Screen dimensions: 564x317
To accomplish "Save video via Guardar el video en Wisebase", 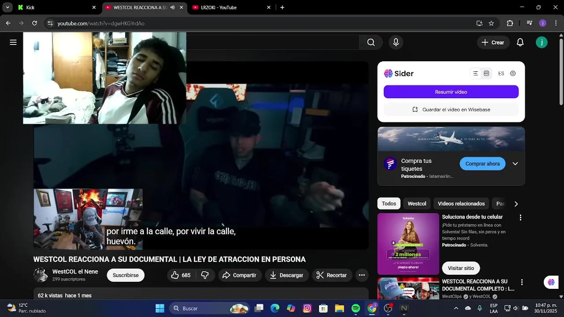I will 451,110.
